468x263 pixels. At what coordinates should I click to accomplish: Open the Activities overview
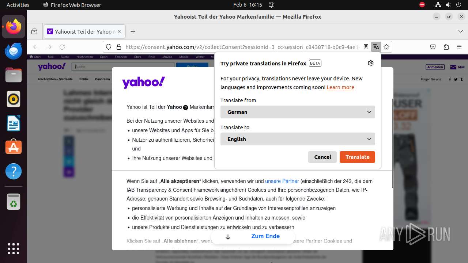click(18, 5)
